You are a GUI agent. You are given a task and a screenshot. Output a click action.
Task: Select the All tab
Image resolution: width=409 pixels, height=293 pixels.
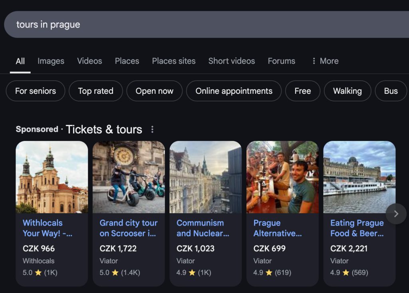pyautogui.click(x=20, y=61)
